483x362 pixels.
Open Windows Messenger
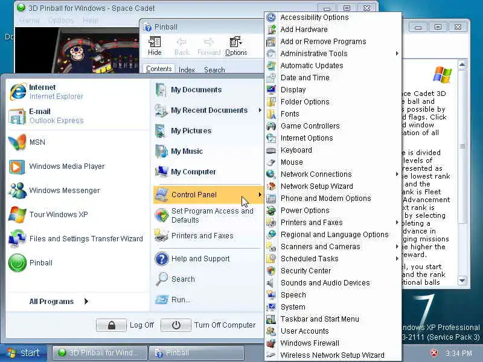coord(77,191)
